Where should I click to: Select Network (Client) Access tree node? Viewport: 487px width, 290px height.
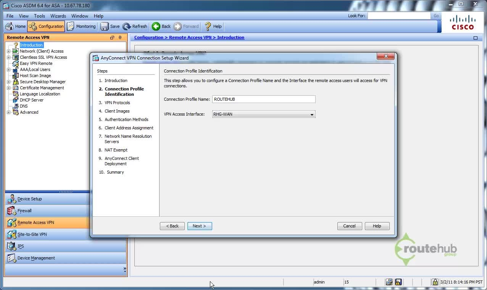(x=42, y=51)
